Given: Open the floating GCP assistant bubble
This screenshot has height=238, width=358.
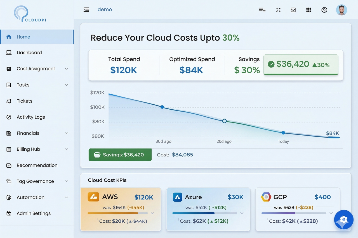Looking at the screenshot, I should [343, 220].
